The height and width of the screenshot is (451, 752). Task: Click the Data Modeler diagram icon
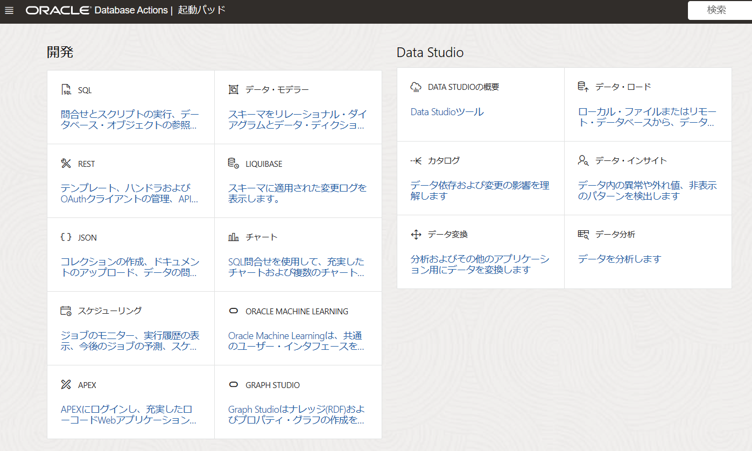click(x=234, y=90)
